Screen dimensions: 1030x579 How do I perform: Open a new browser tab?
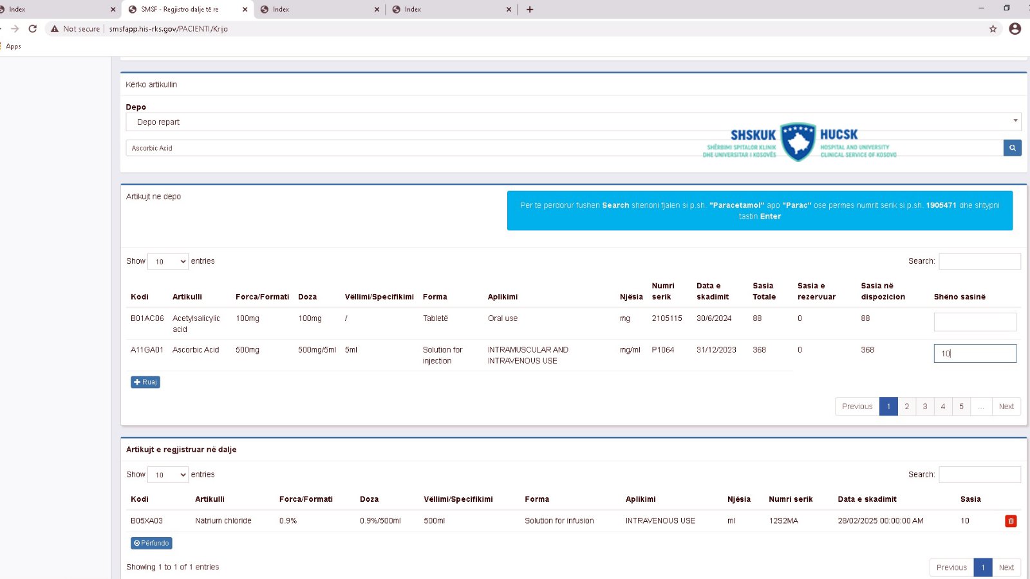tap(530, 10)
